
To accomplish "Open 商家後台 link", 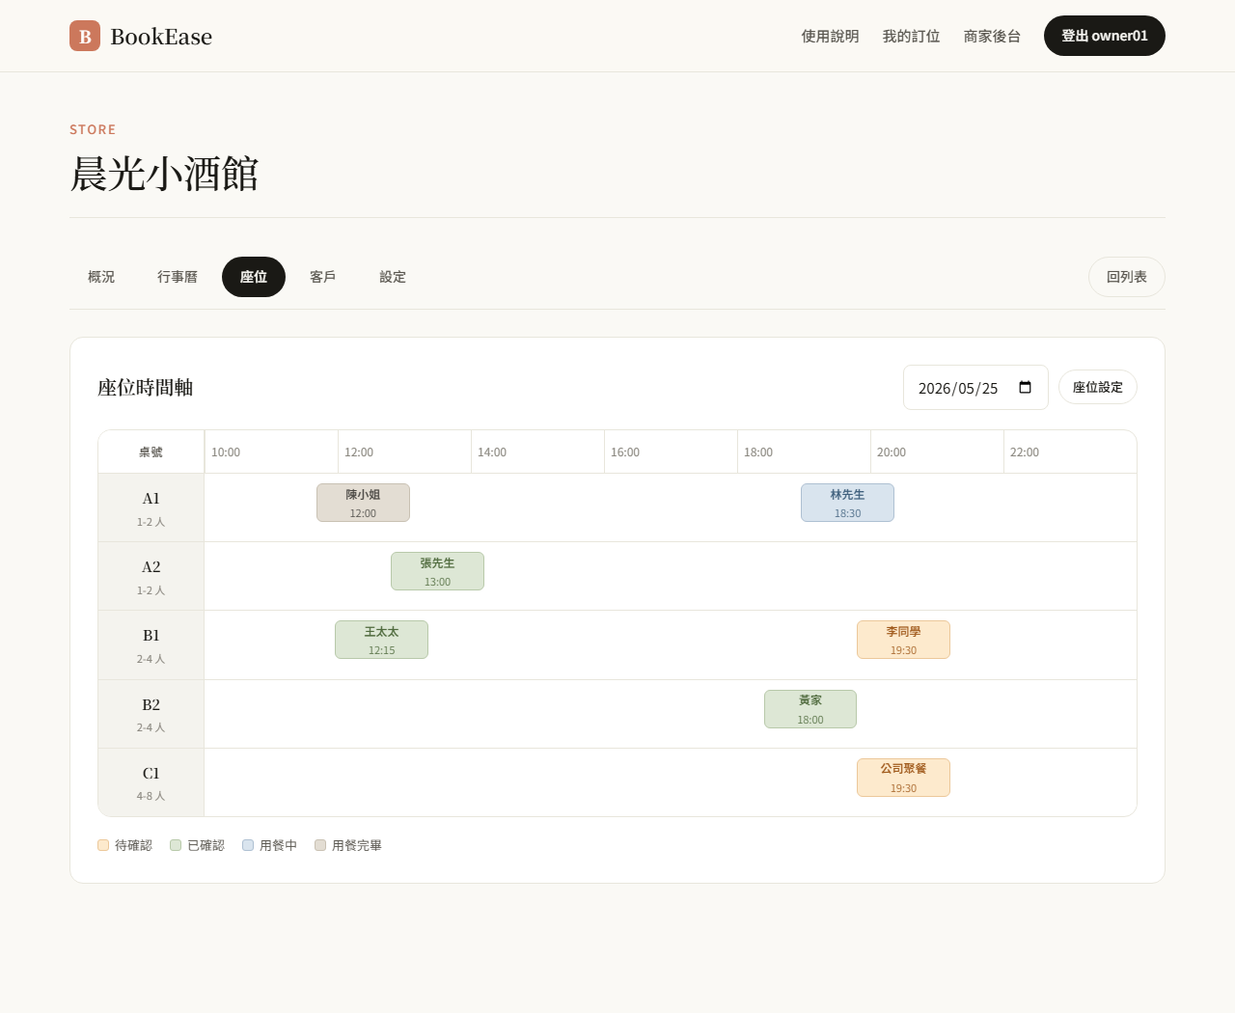I will pyautogui.click(x=992, y=36).
